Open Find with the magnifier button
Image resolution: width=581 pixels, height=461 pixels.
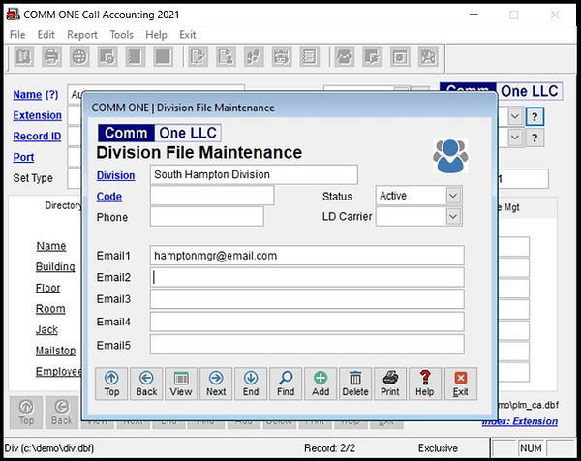point(286,384)
